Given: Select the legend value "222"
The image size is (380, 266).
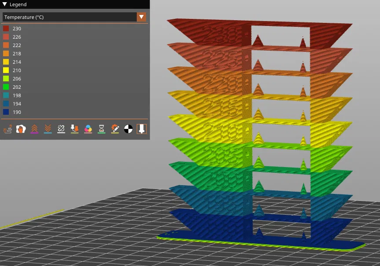Looking at the screenshot, I should 17,45.
